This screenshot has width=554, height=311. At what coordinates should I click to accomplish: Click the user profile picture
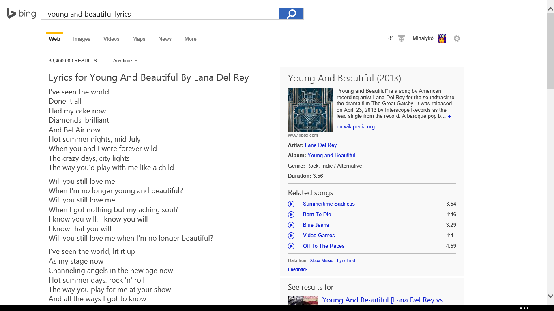pyautogui.click(x=442, y=38)
